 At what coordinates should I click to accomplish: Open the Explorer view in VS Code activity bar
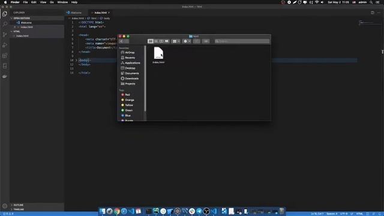(5, 14)
